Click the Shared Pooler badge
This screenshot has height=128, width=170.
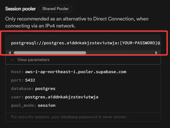point(56,9)
